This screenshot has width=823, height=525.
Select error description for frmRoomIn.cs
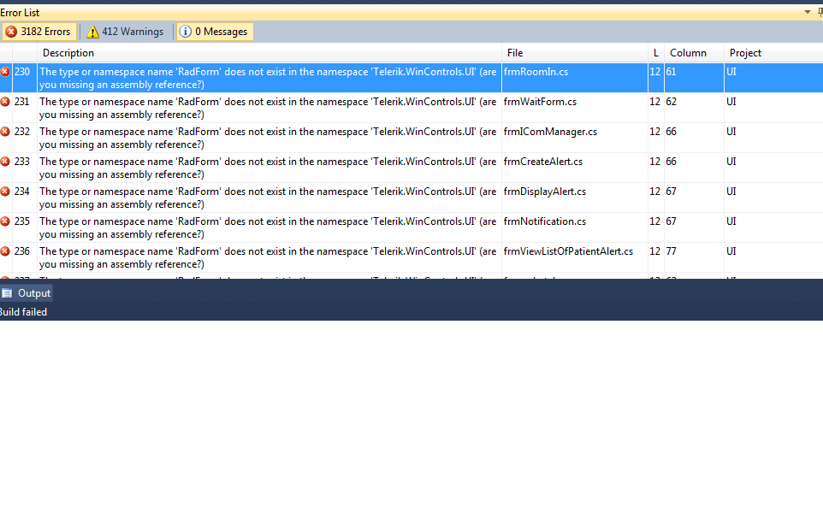point(268,78)
